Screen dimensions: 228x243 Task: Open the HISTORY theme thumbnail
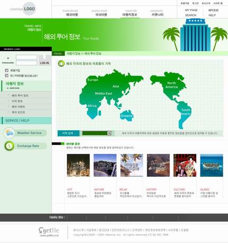tap(158, 165)
